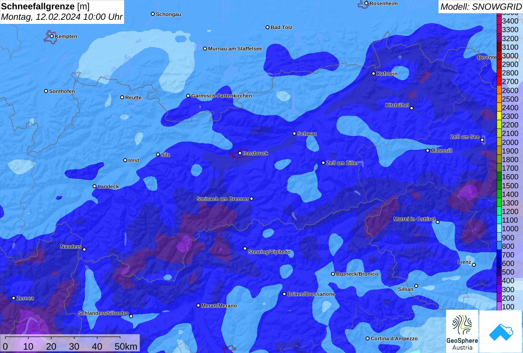Select the Rosenheim marker dot

366,3
